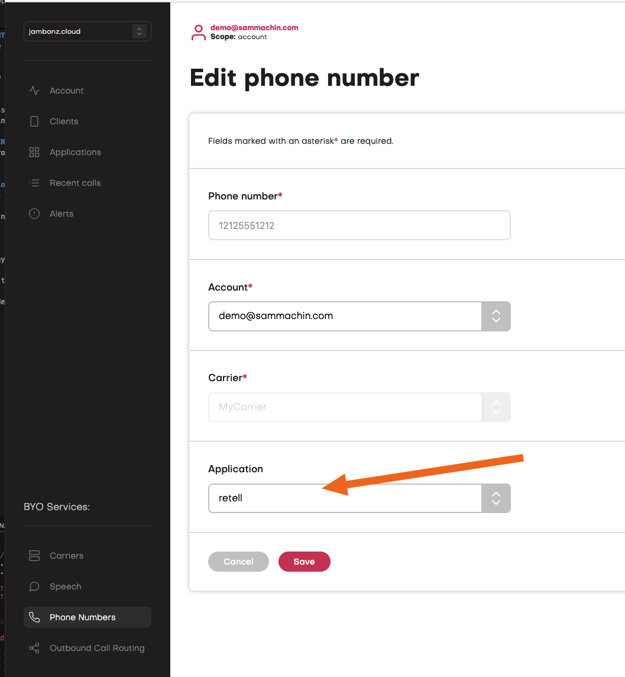The image size is (625, 677).
Task: Click the Speech bubble icon
Action: pyautogui.click(x=34, y=586)
